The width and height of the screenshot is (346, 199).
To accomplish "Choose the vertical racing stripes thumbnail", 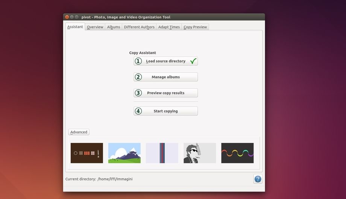I will point(162,153).
